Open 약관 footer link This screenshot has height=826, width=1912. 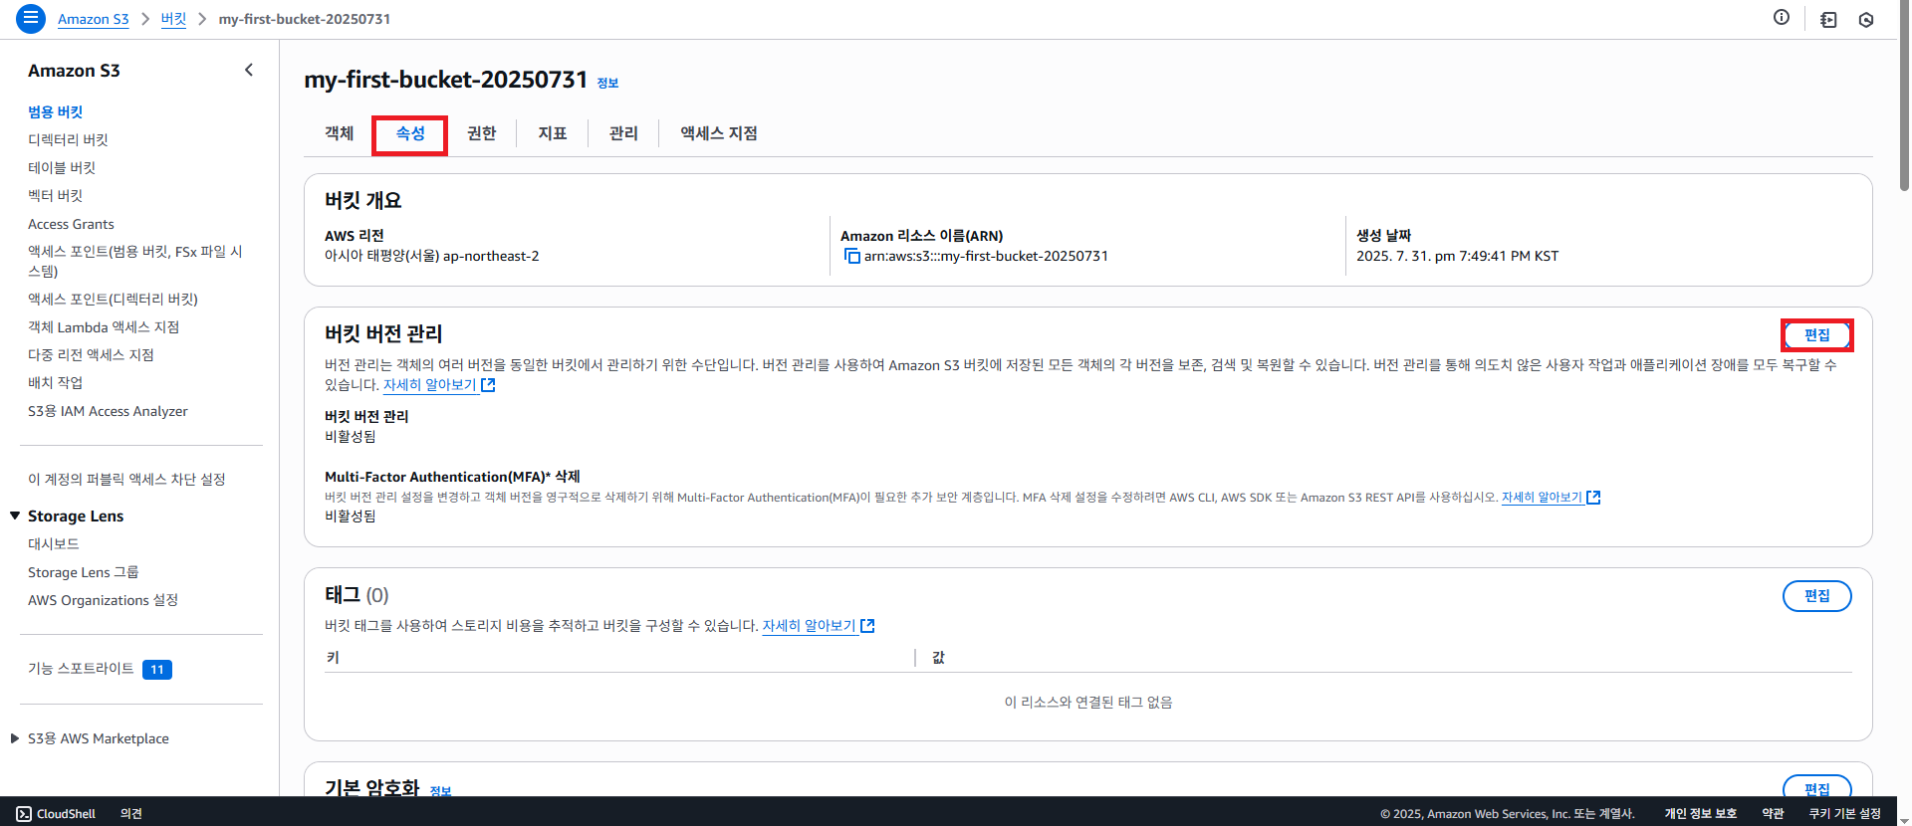coord(1773,813)
